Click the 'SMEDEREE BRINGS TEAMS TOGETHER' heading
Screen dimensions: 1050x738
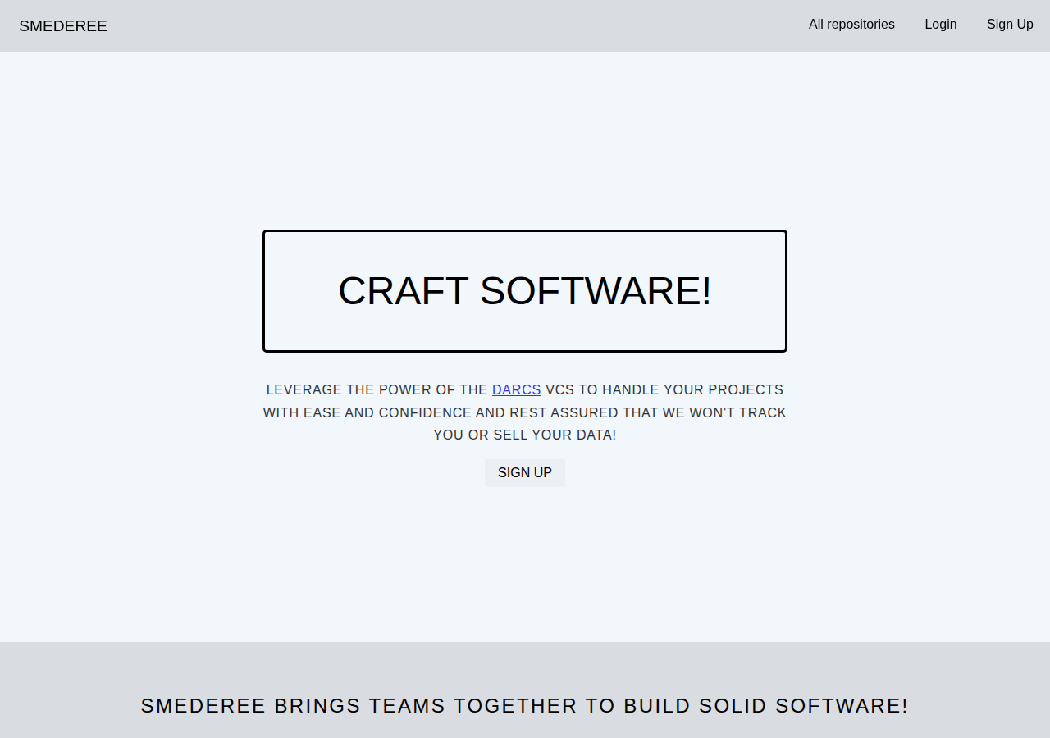[x=525, y=706]
